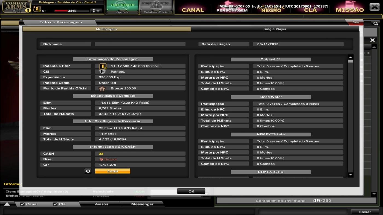
Task: Click the Jogo Rápido button
Action: pyautogui.click(x=122, y=5)
